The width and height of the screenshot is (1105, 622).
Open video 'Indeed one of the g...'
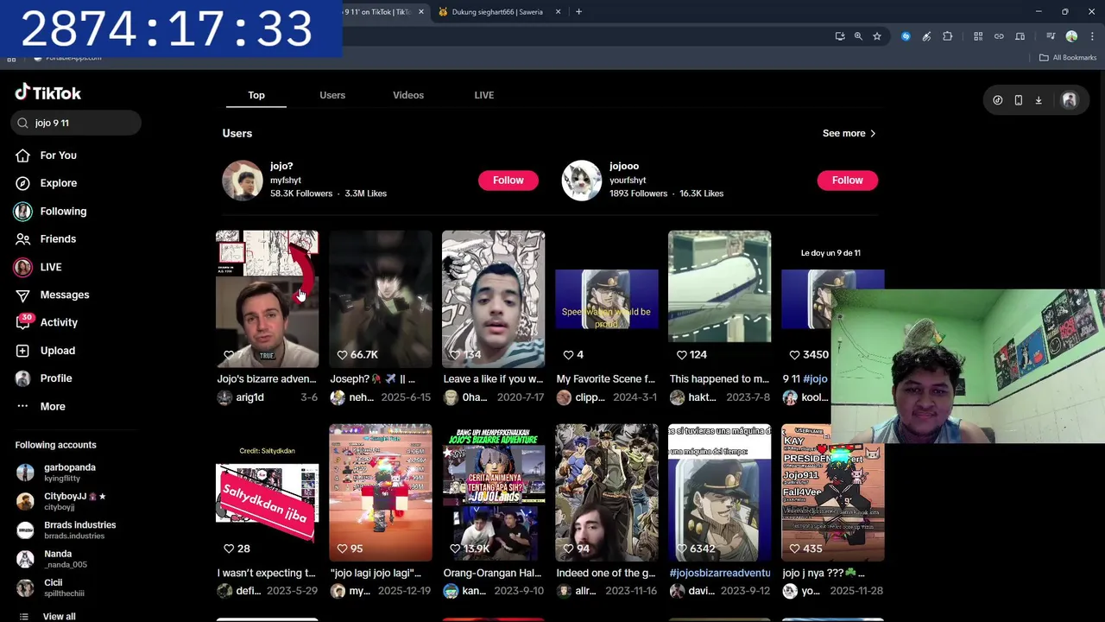tap(606, 492)
